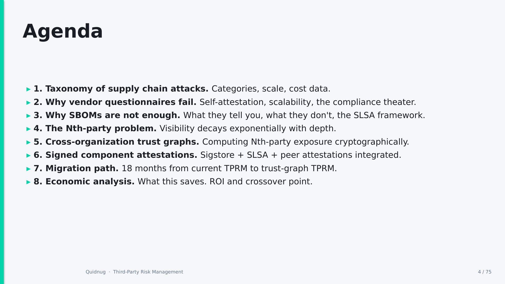Screen dimensions: 505x284
Task: Click the bold text Cross-organization trust graphs
Action: click(122, 142)
